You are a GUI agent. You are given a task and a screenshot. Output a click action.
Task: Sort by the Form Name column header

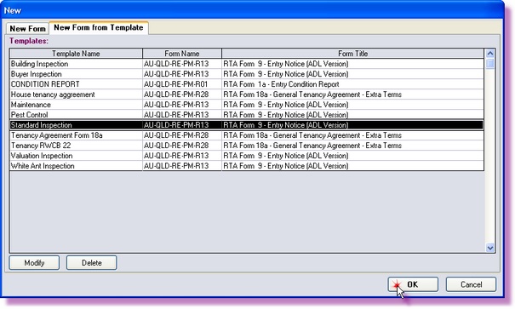tap(182, 54)
